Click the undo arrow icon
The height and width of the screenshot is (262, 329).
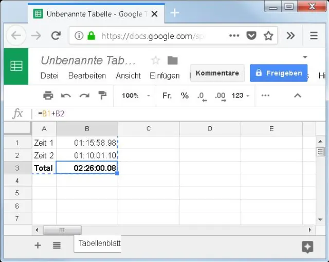pos(66,95)
